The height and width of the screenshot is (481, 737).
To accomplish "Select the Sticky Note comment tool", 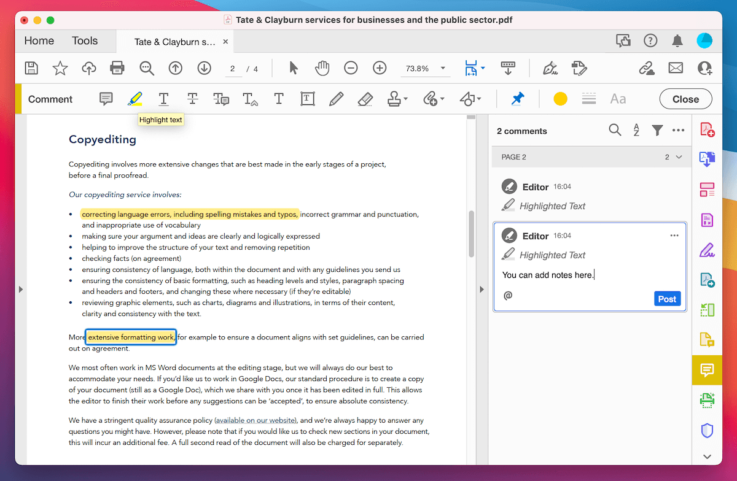I will pyautogui.click(x=106, y=99).
